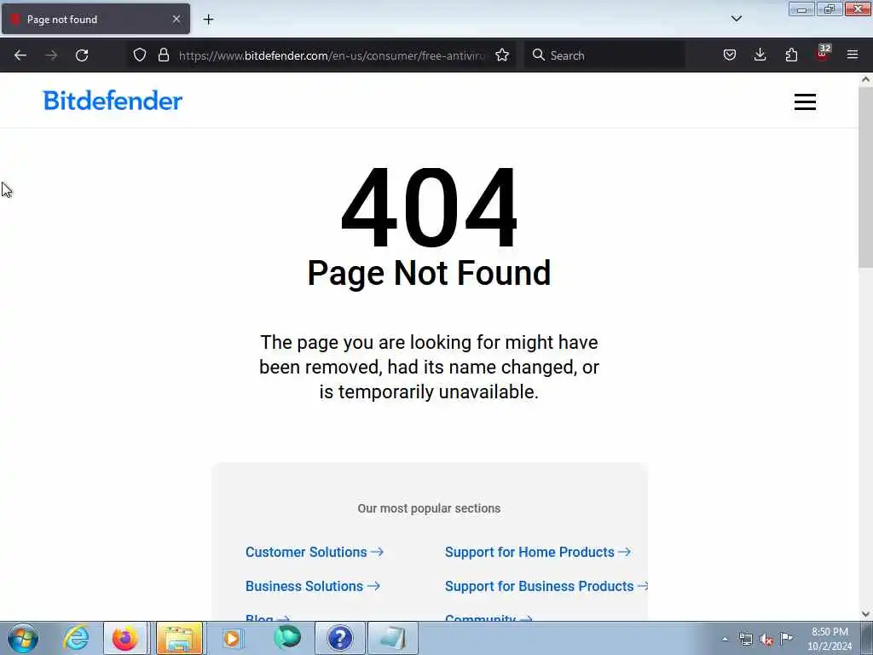Open the Pocket save icon
This screenshot has width=873, height=655.
[730, 55]
